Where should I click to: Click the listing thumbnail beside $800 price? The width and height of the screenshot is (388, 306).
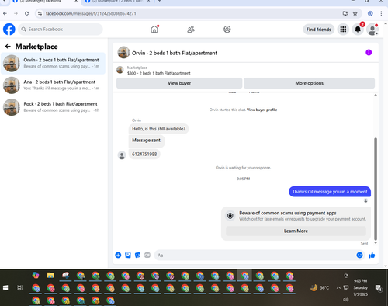(120, 70)
